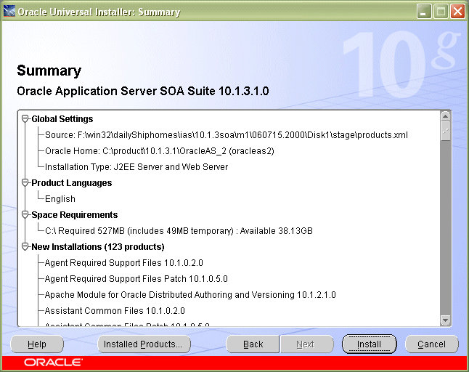
Task: Select the English language row
Action: click(60, 199)
